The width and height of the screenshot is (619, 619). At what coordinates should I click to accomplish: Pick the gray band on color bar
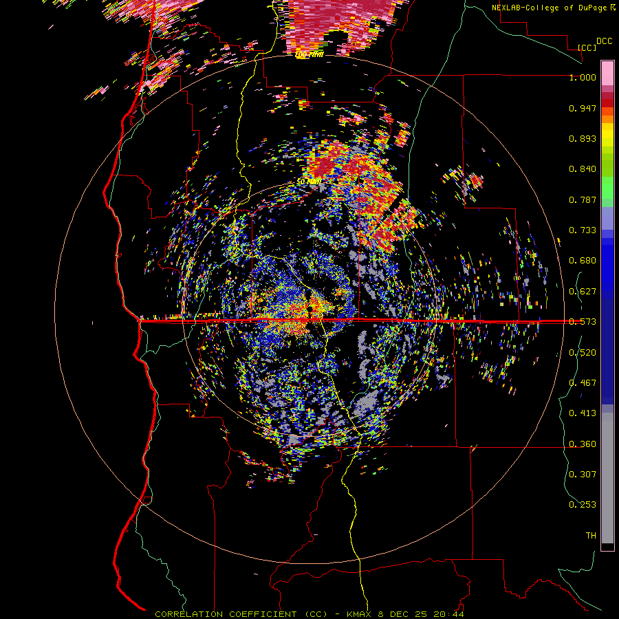607,478
